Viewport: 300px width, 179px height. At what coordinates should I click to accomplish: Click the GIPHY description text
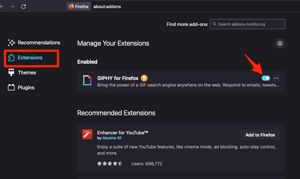tap(188, 85)
